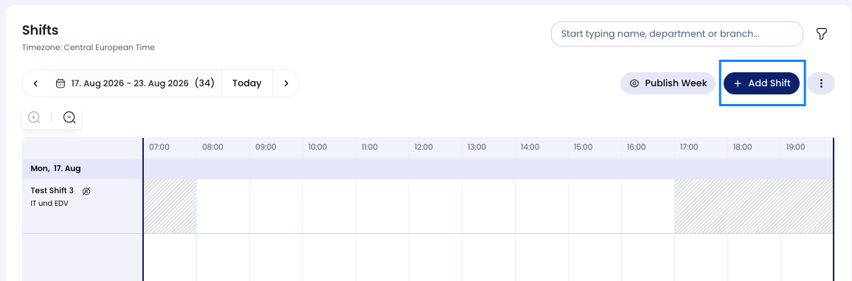Click the eye icon in Publish Week

coord(634,83)
